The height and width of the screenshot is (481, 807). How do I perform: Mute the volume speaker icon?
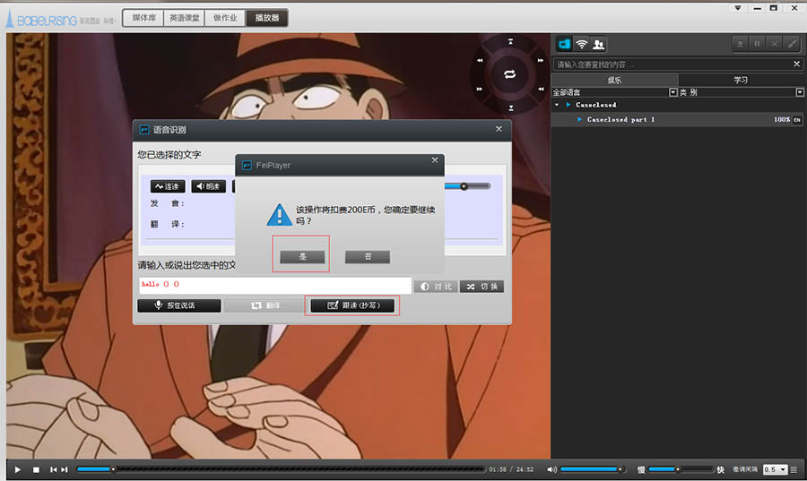[551, 469]
